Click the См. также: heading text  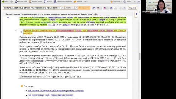29,86
